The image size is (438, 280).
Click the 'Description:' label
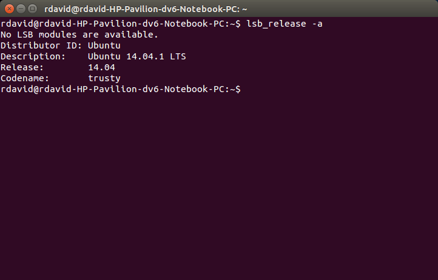coord(33,56)
